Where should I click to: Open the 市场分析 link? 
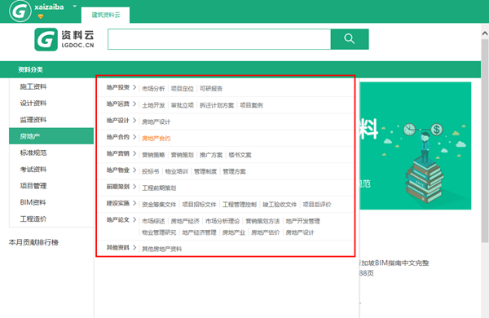click(153, 89)
